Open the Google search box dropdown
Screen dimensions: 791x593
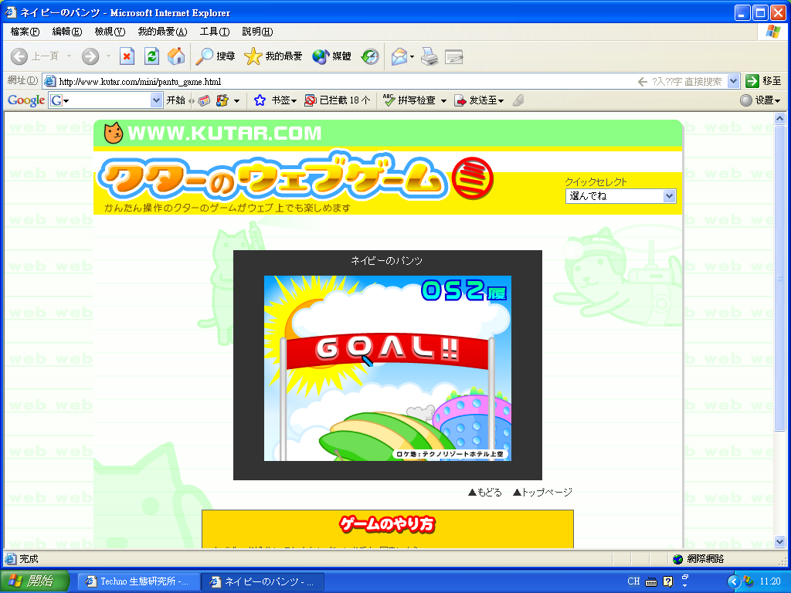click(156, 100)
